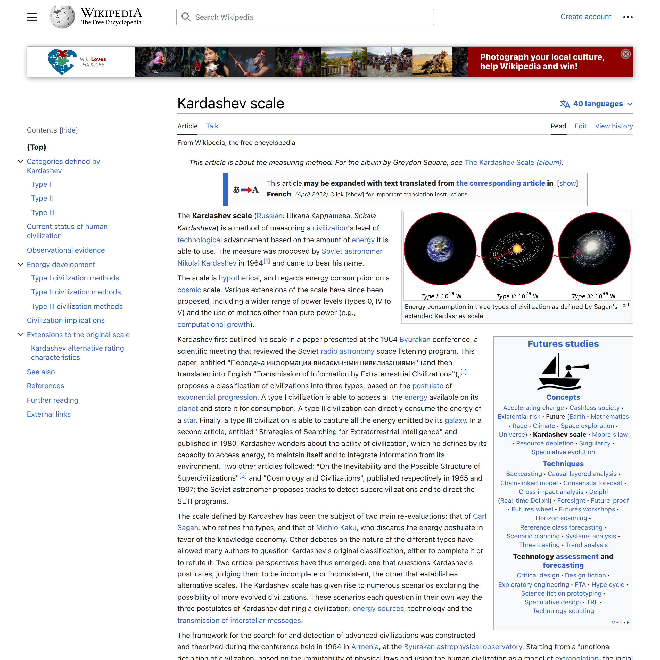Open The Kardashev Scale (album) link
This screenshot has width=660, height=660.
[513, 163]
